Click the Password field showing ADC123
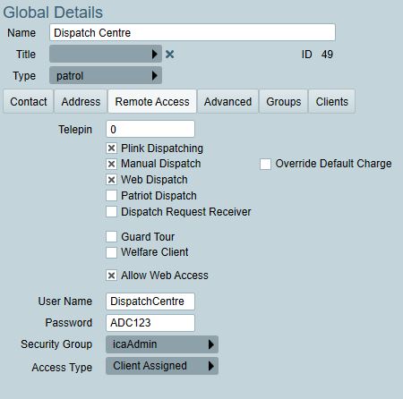 click(150, 323)
